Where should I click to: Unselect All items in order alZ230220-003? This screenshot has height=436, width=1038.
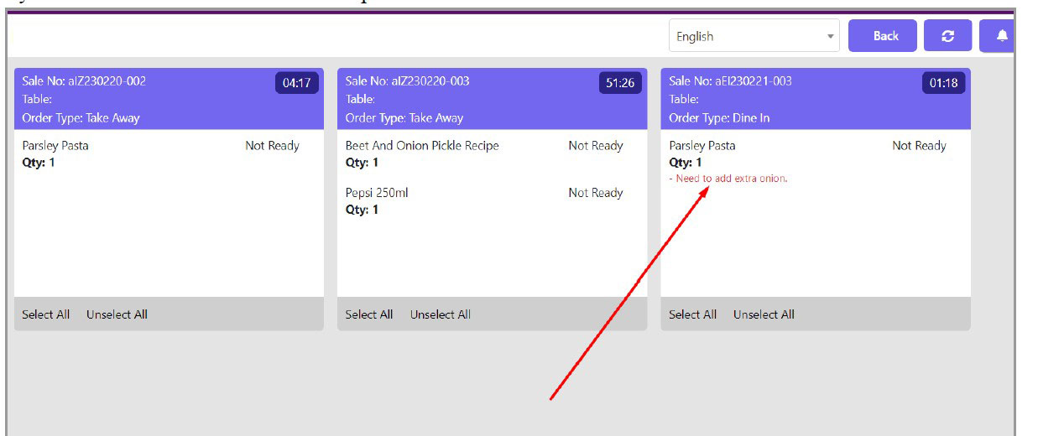(440, 314)
